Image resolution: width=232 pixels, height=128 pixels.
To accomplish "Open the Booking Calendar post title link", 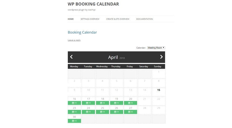I will point(82,32).
